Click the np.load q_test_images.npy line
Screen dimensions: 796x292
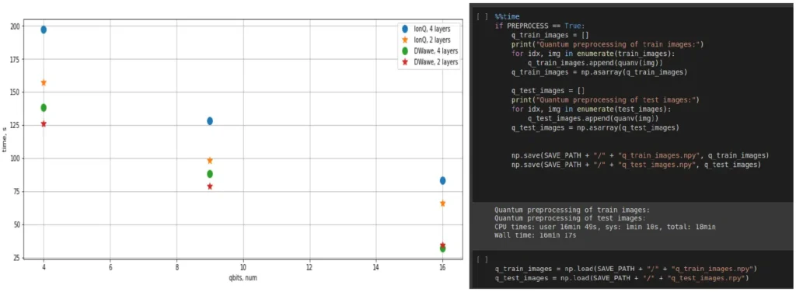[x=622, y=278]
